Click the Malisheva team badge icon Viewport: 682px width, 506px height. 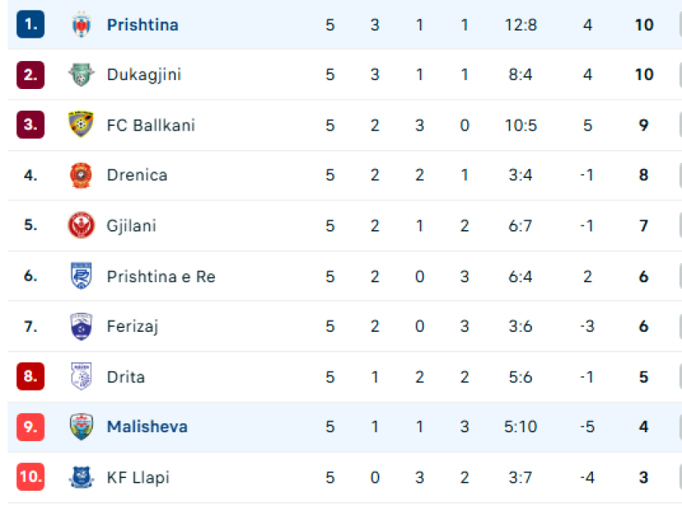point(81,427)
